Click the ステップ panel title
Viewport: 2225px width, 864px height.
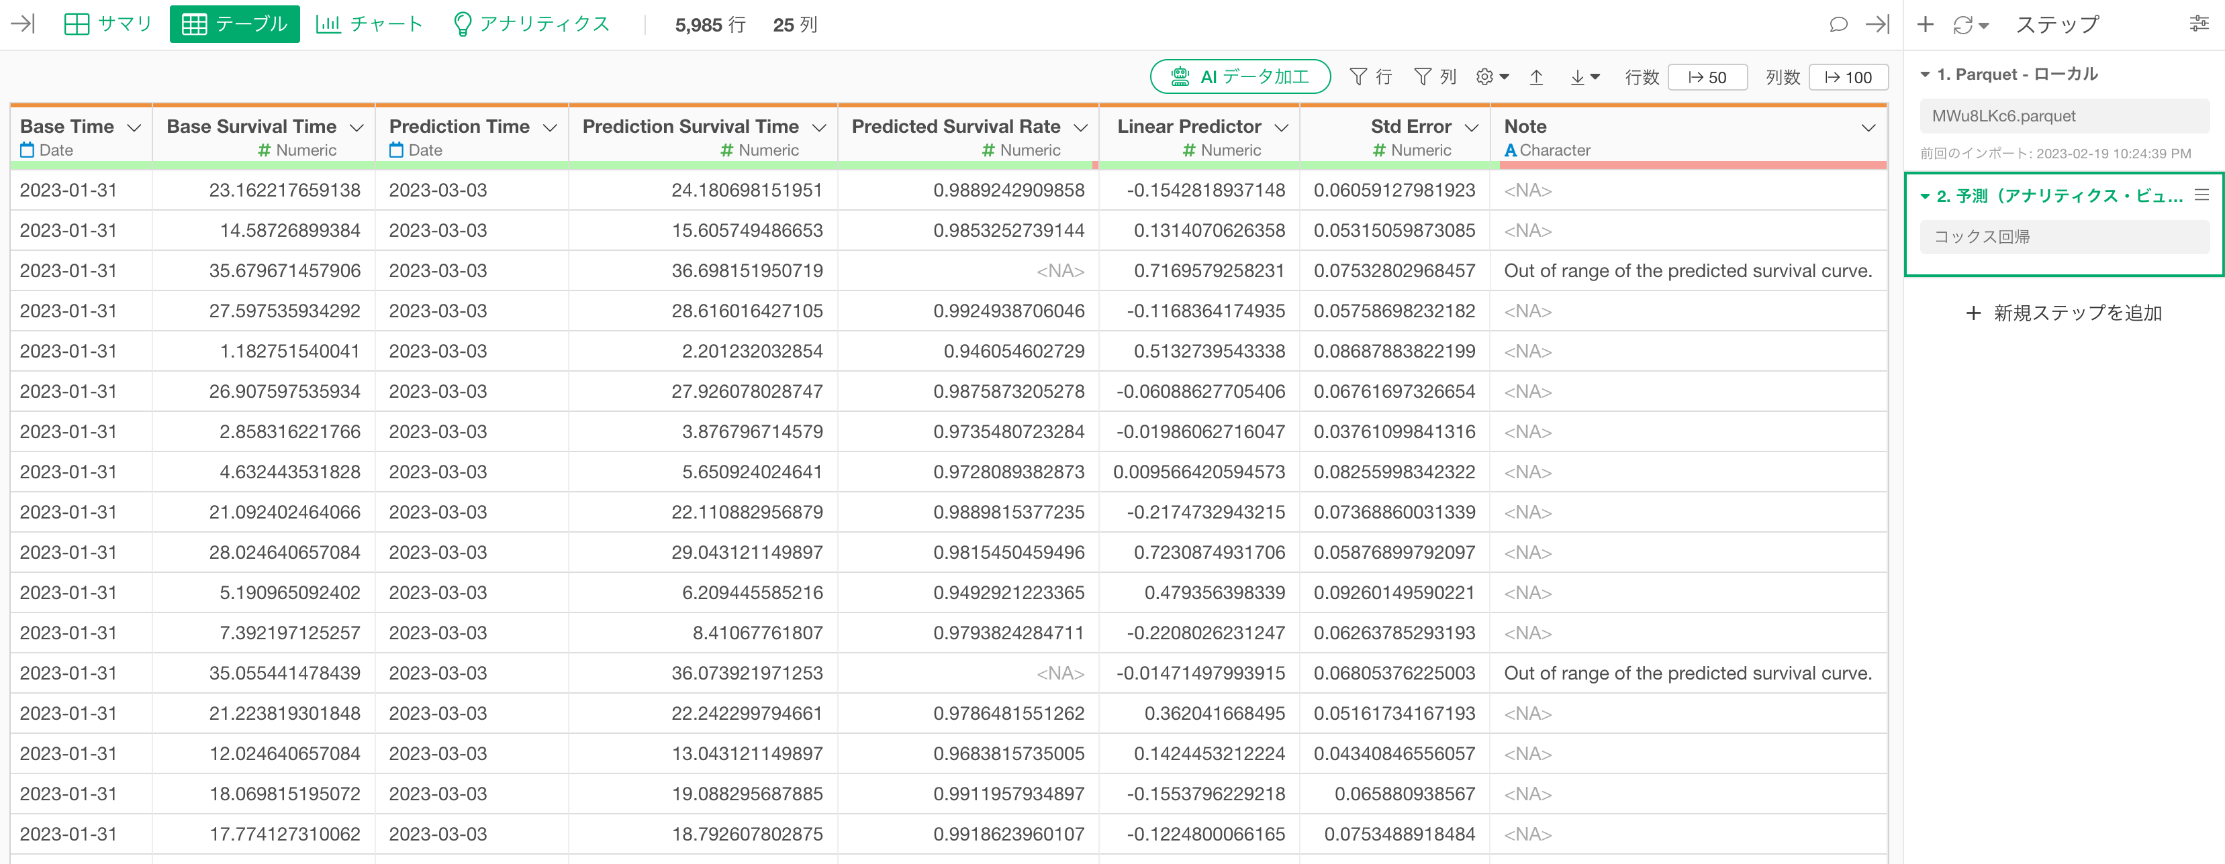(2056, 24)
